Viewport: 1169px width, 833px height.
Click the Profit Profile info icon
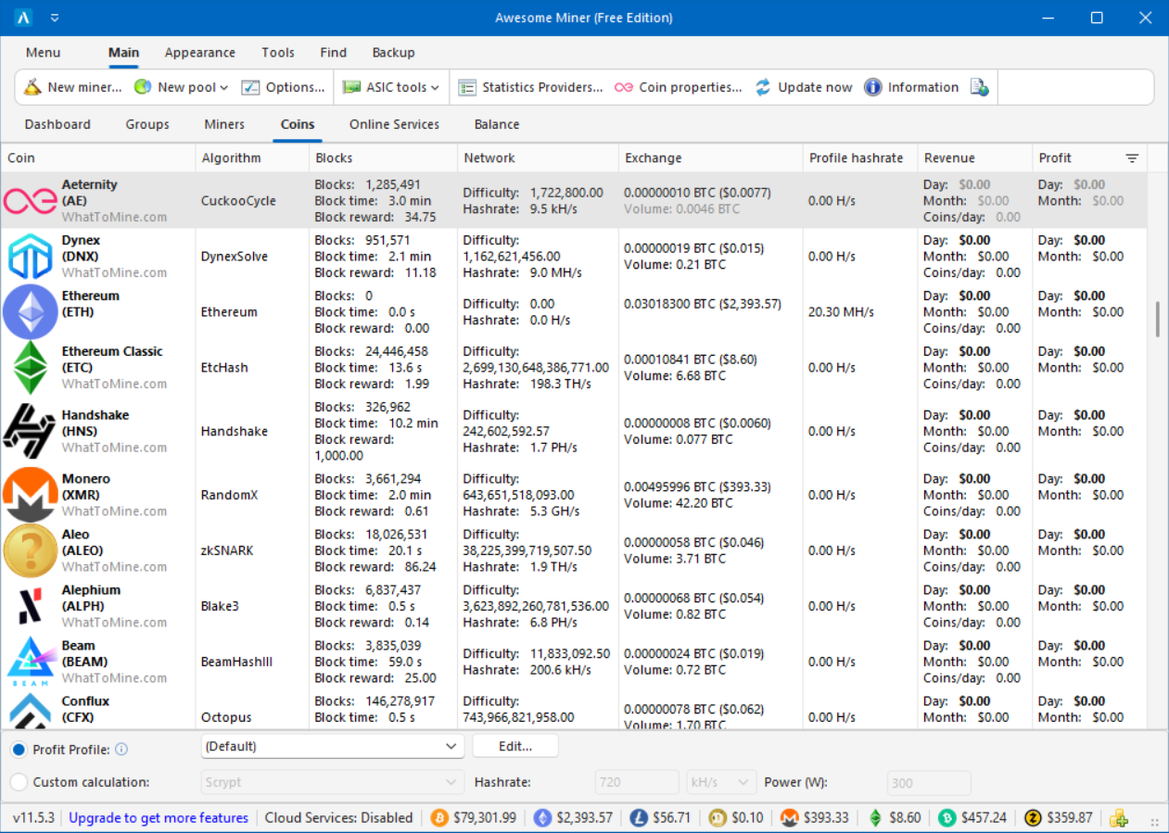[x=121, y=750]
